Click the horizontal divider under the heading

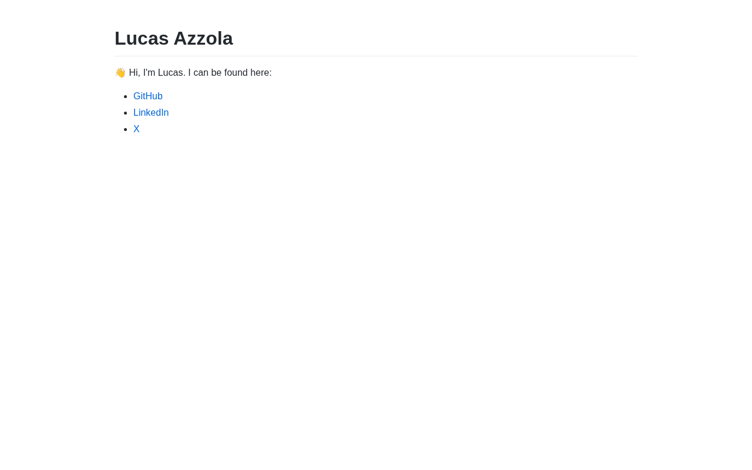coord(376,56)
